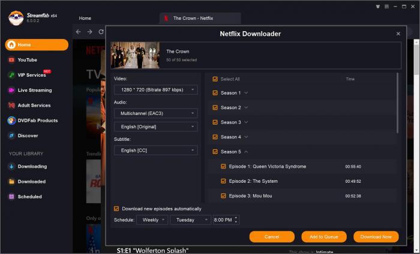
Task: Click the '50 of 50 selected' text
Action: pyautogui.click(x=182, y=60)
